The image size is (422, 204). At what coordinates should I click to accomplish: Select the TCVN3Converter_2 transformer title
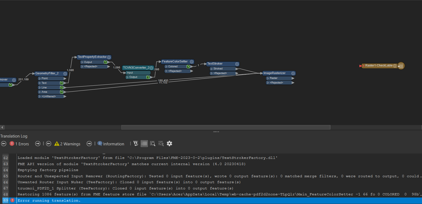tap(136, 68)
